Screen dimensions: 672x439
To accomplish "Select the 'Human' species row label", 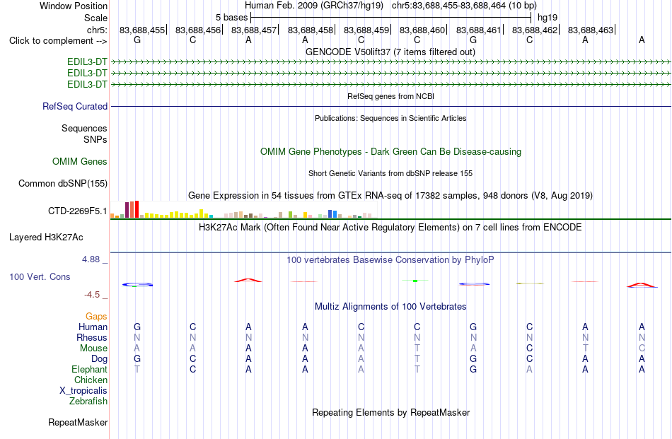I will (x=93, y=327).
